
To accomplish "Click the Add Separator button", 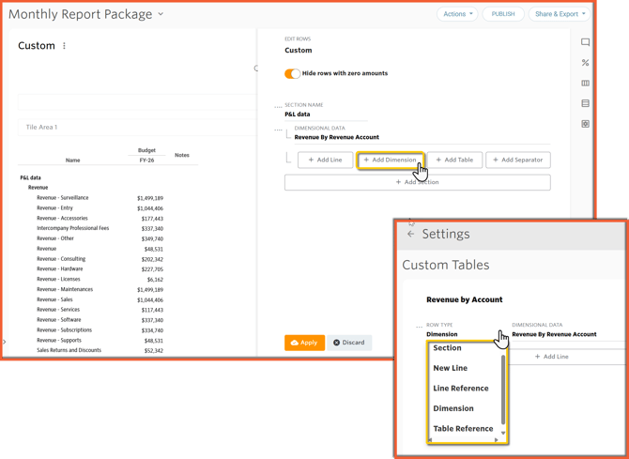I will [x=518, y=160].
